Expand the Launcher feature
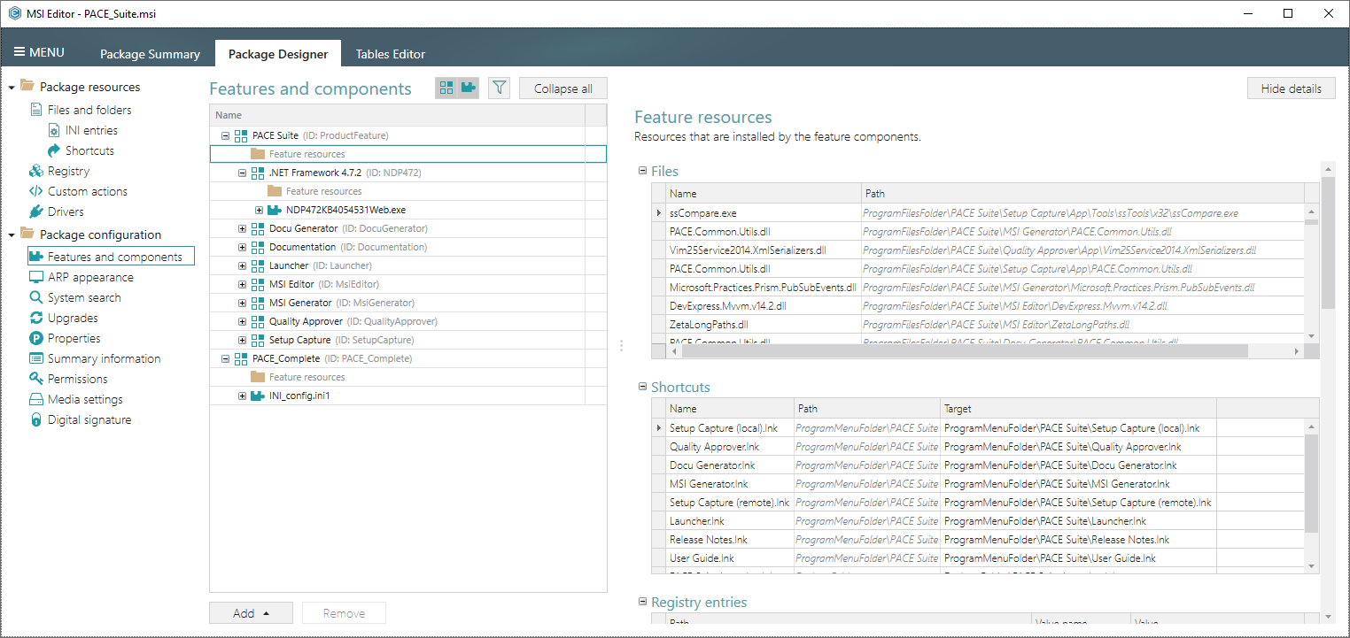1350x638 pixels. click(x=242, y=265)
